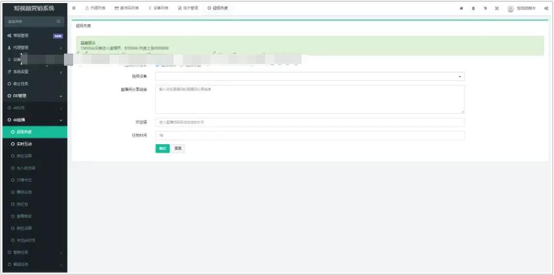Open the settings gears icon at top right
This screenshot has width=554, height=275.
(x=546, y=8)
